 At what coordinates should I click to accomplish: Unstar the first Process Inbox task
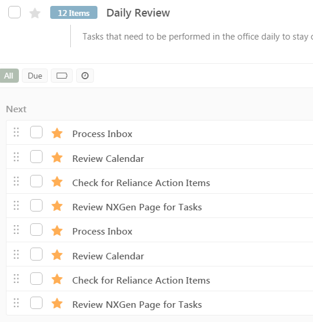click(57, 133)
